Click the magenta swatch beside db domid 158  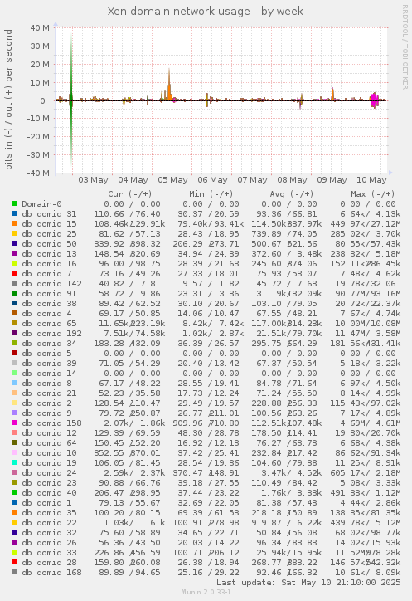coord(14,423)
